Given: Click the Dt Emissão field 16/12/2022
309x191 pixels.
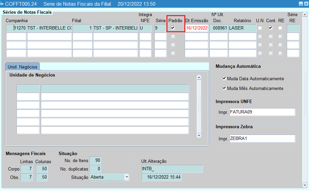Looking at the screenshot, I should (196, 28).
